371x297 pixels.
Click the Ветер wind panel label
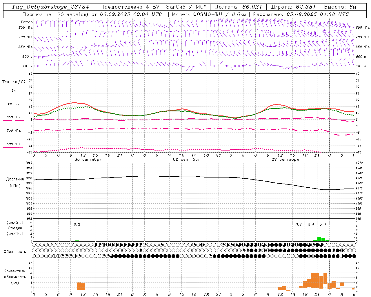point(27,22)
